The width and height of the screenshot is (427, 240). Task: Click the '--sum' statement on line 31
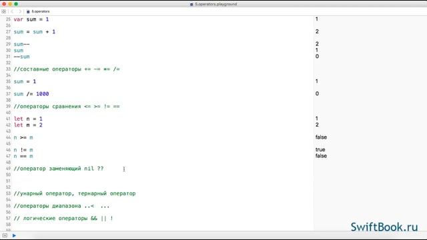tap(21, 57)
